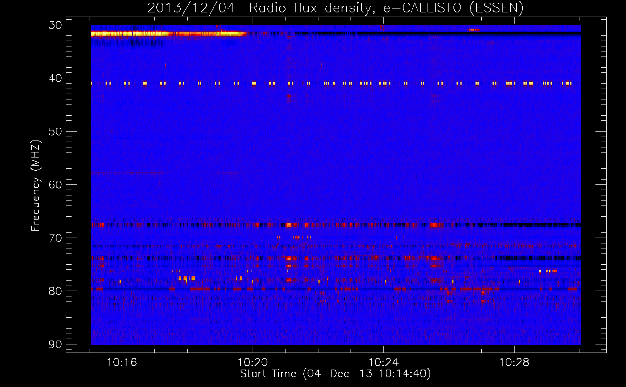Click the plot title '2013/12/04 Radio flux density, e-CALLISTO (ESSEN)'
This screenshot has height=387, width=626.
click(x=335, y=8)
